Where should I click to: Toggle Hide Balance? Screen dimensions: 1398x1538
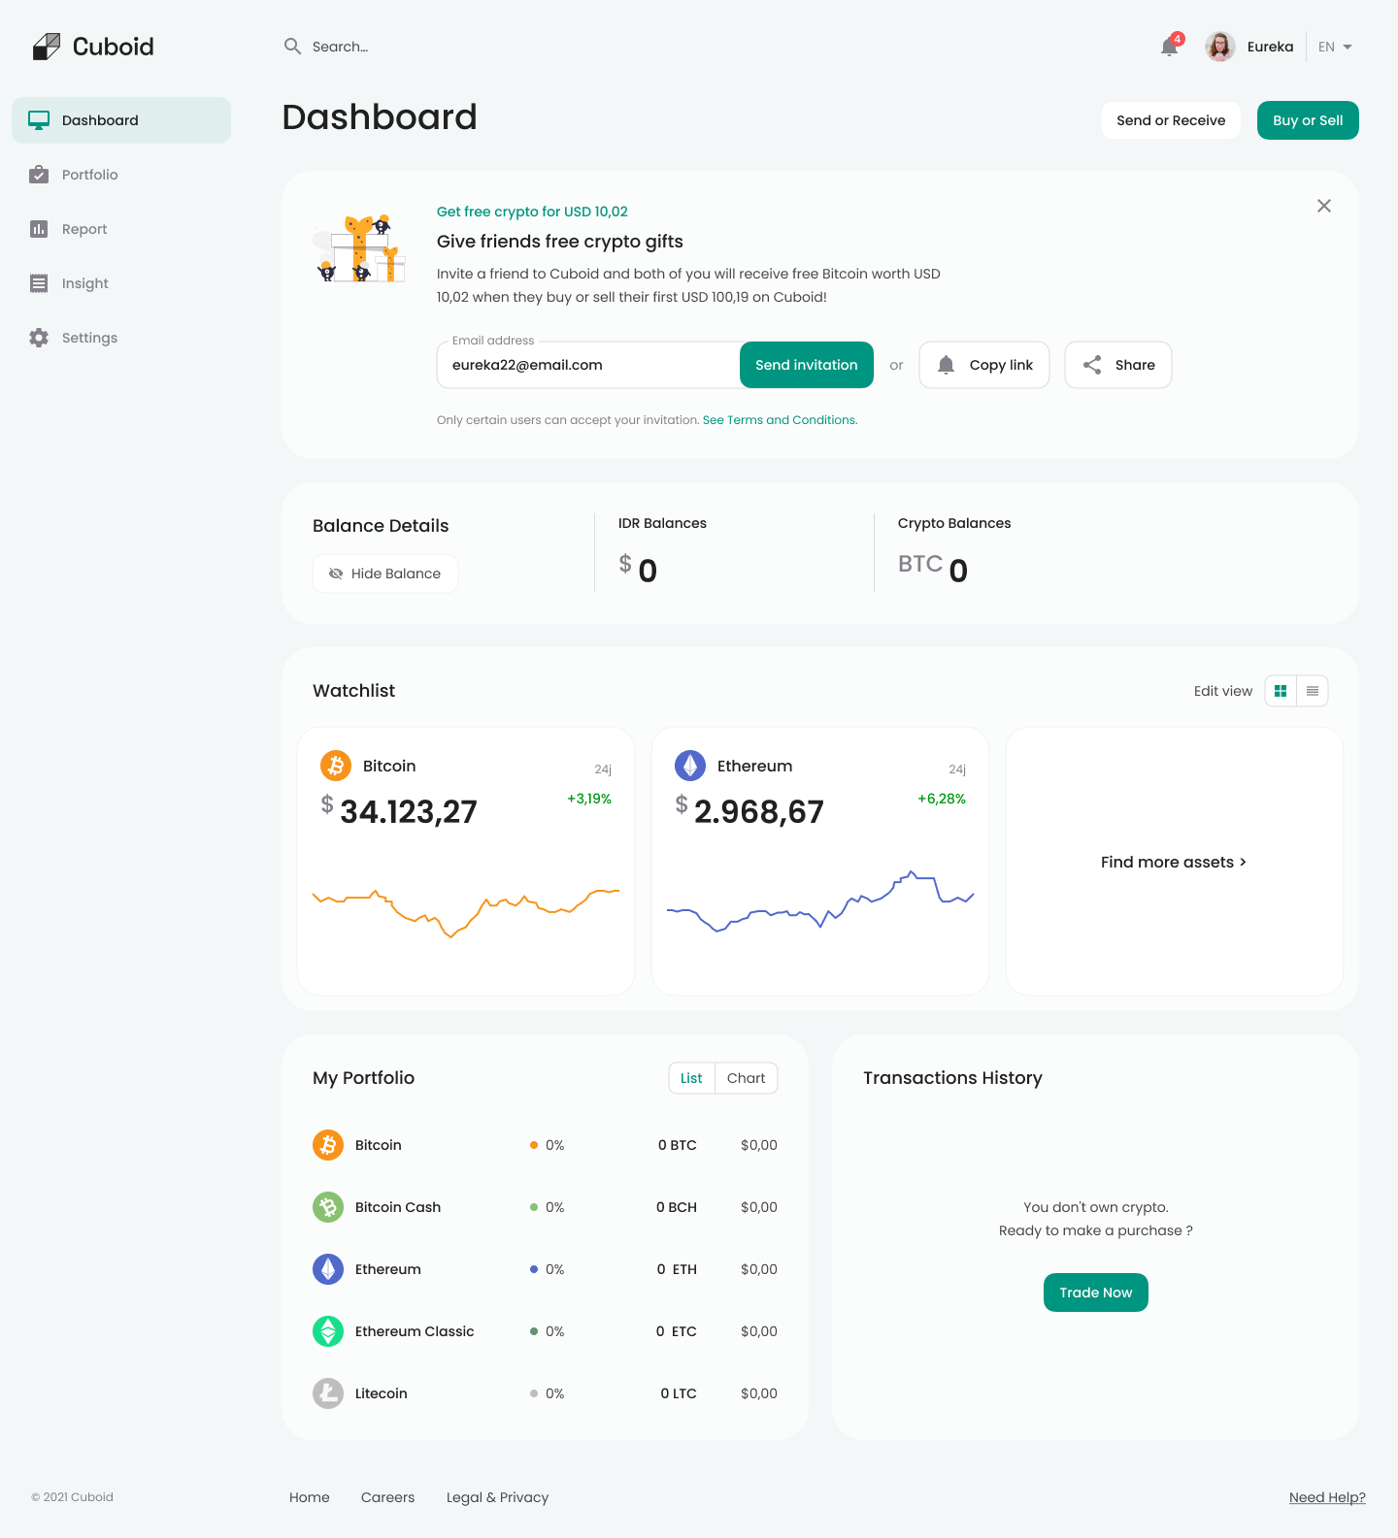click(385, 573)
